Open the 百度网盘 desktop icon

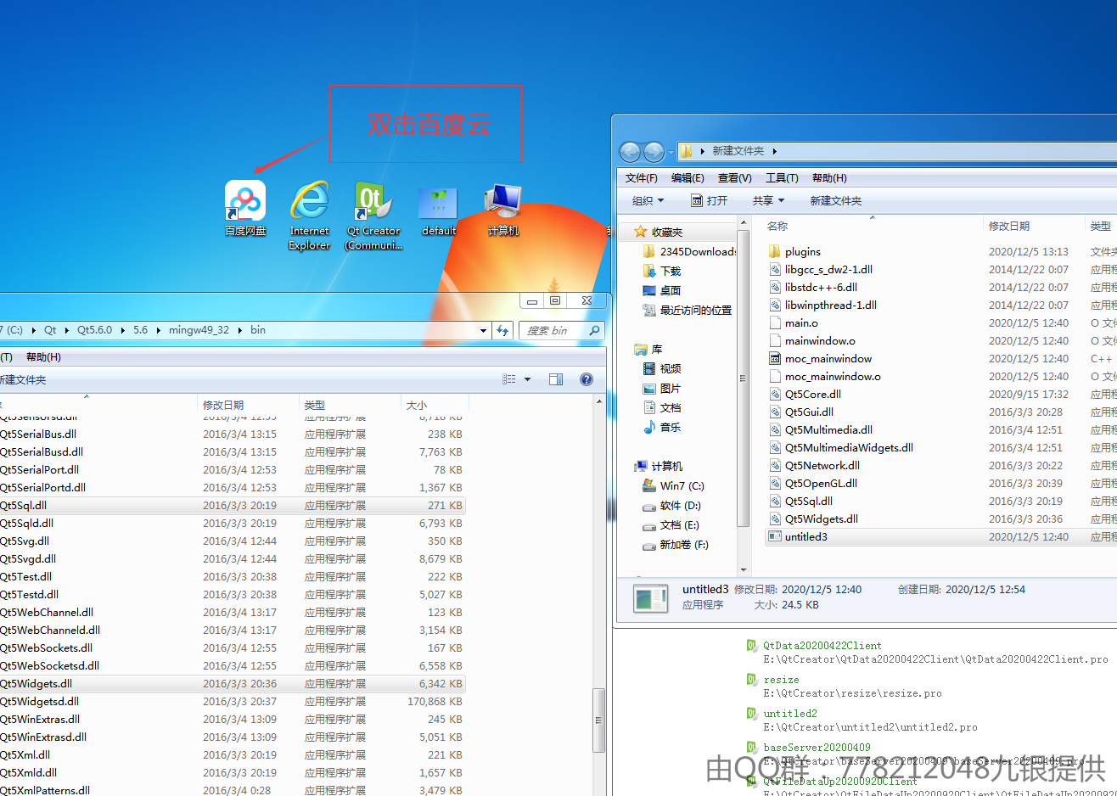click(x=245, y=209)
